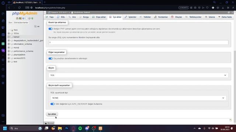
Task: Click the taskbar clock showing 18:53
Action: coord(225,128)
